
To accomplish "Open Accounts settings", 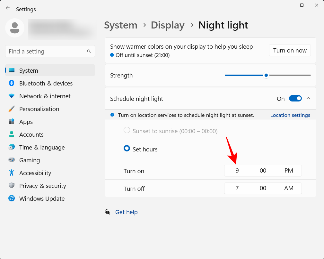I will point(31,134).
